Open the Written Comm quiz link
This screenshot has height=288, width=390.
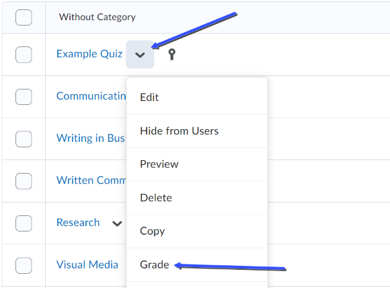pos(91,180)
